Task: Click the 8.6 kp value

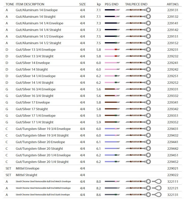Action: (x=99, y=195)
